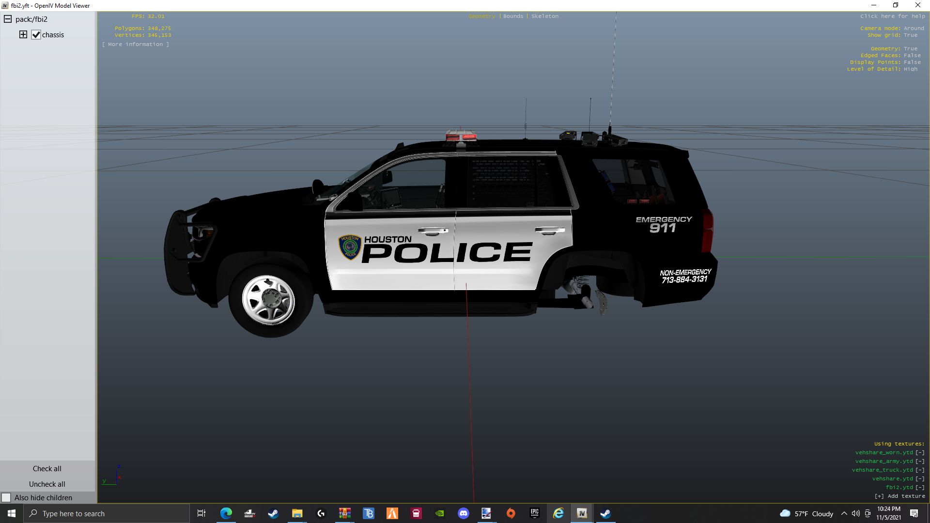Toggle the Show grid True value
Image resolution: width=930 pixels, height=523 pixels.
(x=910, y=35)
